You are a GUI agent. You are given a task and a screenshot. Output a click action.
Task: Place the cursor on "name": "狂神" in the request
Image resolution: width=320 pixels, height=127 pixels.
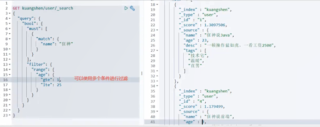(x=57, y=44)
